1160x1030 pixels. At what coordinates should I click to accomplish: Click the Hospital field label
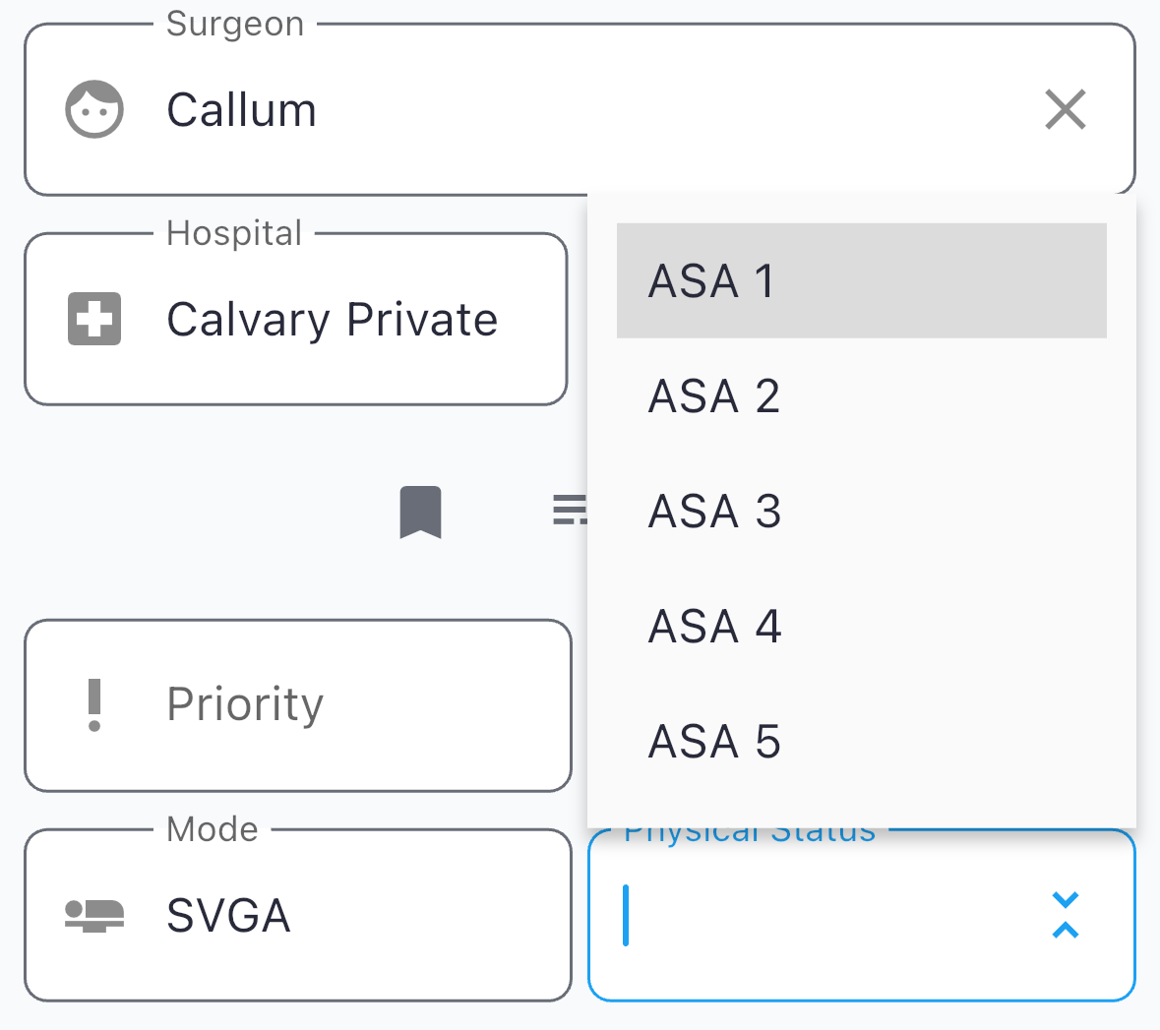click(234, 233)
